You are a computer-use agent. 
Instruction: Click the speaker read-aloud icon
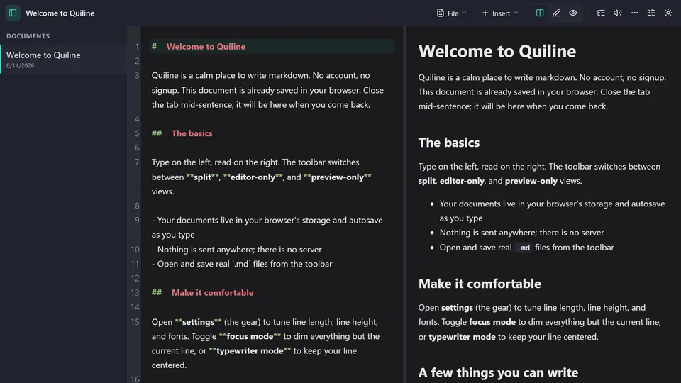(x=618, y=13)
